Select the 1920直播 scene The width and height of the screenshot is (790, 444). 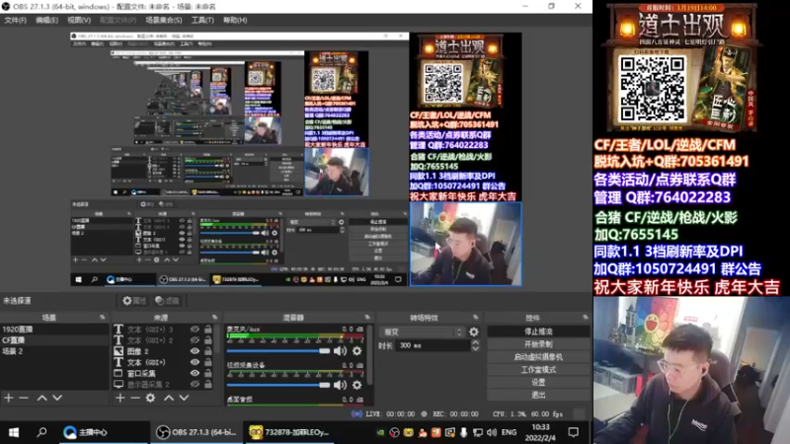coord(54,329)
